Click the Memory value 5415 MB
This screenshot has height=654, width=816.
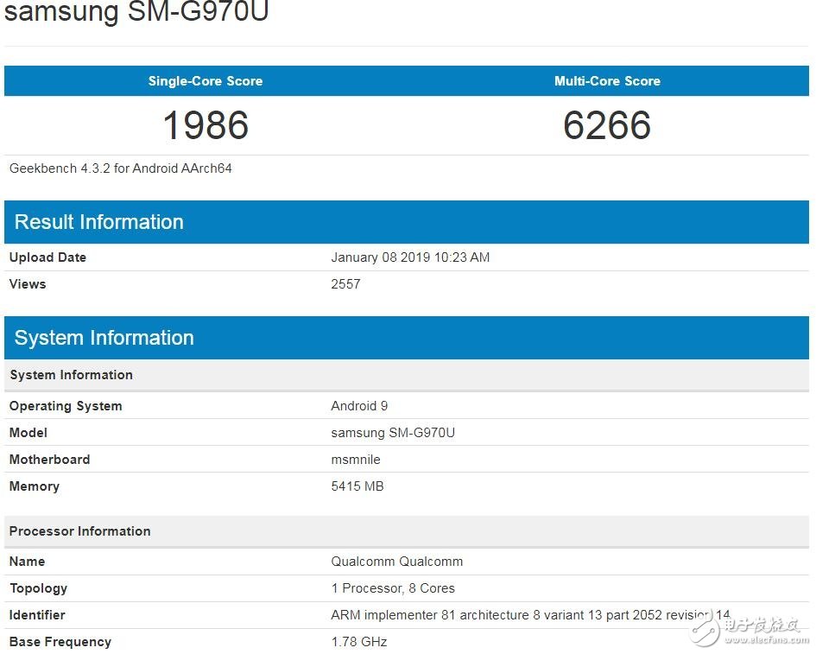pos(357,486)
